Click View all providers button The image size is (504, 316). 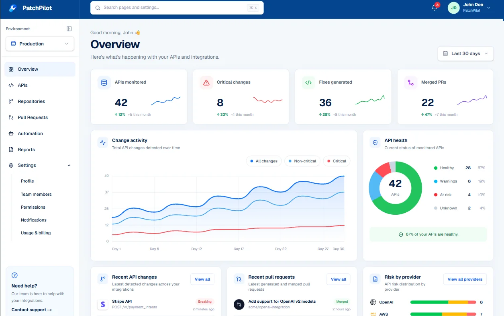pyautogui.click(x=465, y=279)
